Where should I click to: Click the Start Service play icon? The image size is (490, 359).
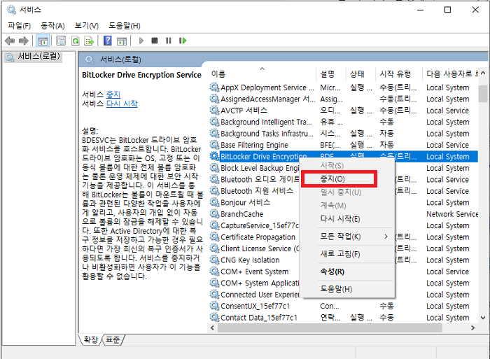141,41
